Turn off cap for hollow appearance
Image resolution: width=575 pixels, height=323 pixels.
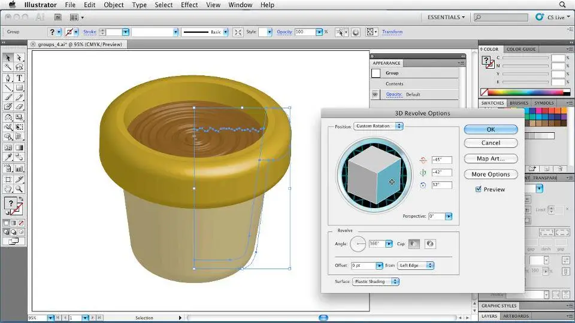[429, 243]
